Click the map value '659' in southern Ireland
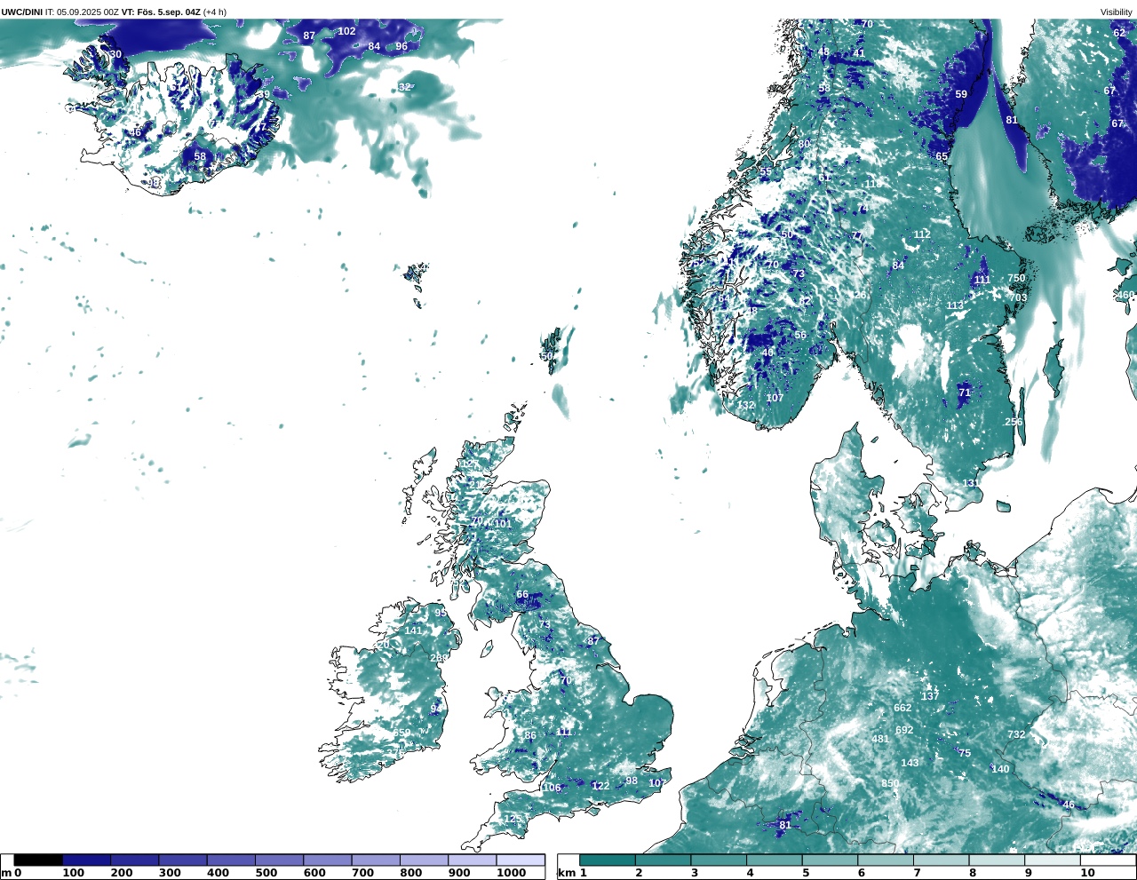 (x=402, y=733)
